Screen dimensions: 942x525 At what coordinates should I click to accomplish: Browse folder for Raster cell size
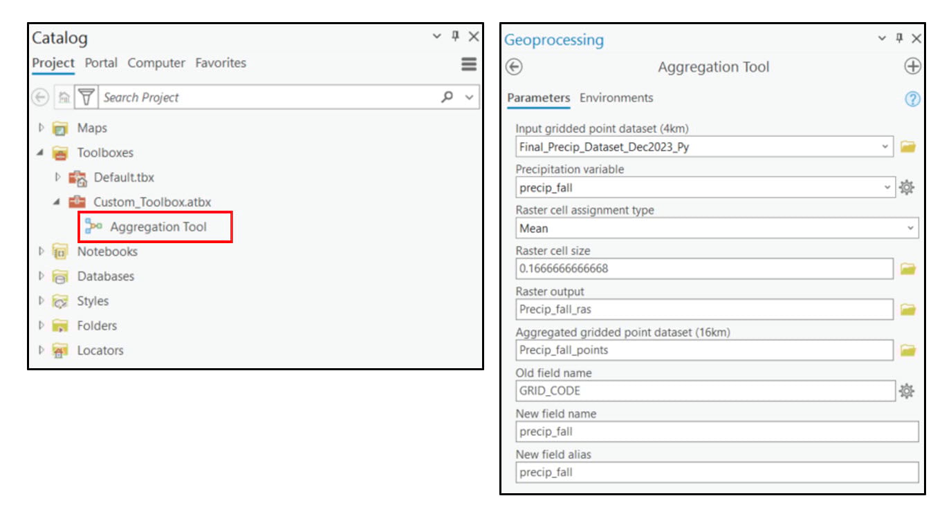coord(907,269)
